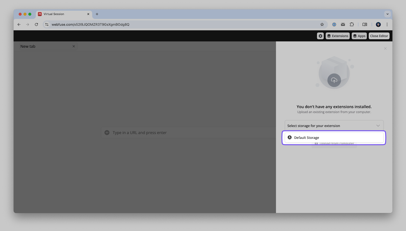Bookmark the page with the star icon

point(322,24)
